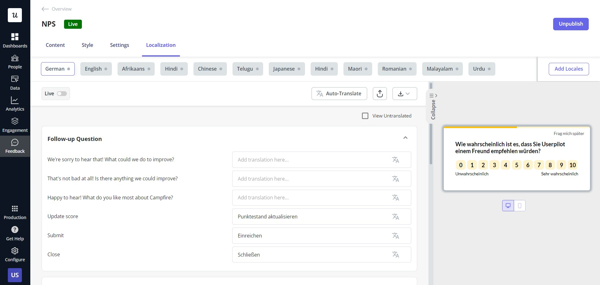Navigate to Analytics in the left sidebar

pos(15,103)
